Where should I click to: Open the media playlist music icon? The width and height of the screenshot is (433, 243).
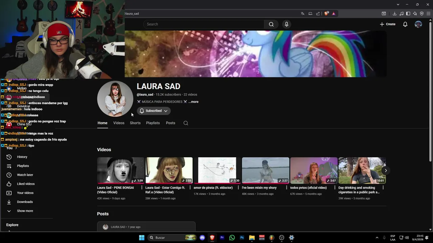tap(402, 13)
